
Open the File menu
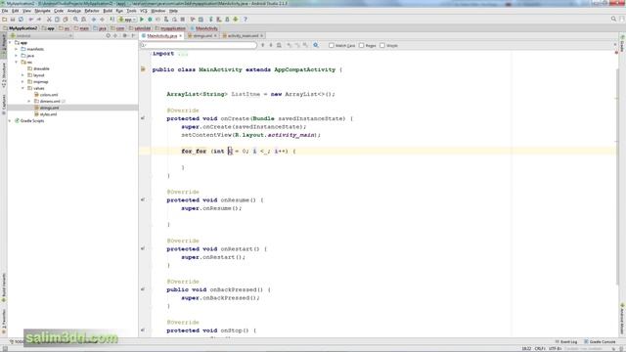tap(5, 11)
